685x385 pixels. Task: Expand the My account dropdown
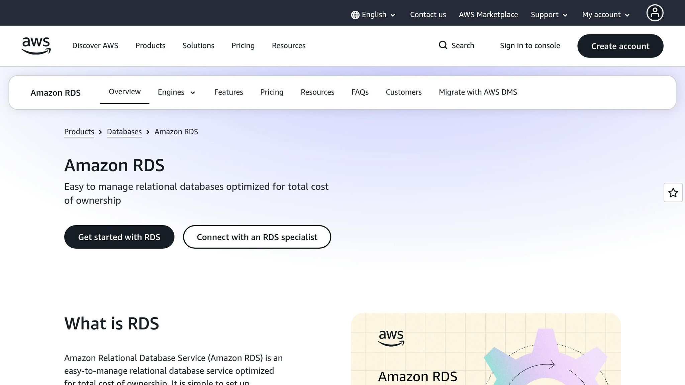tap(606, 15)
